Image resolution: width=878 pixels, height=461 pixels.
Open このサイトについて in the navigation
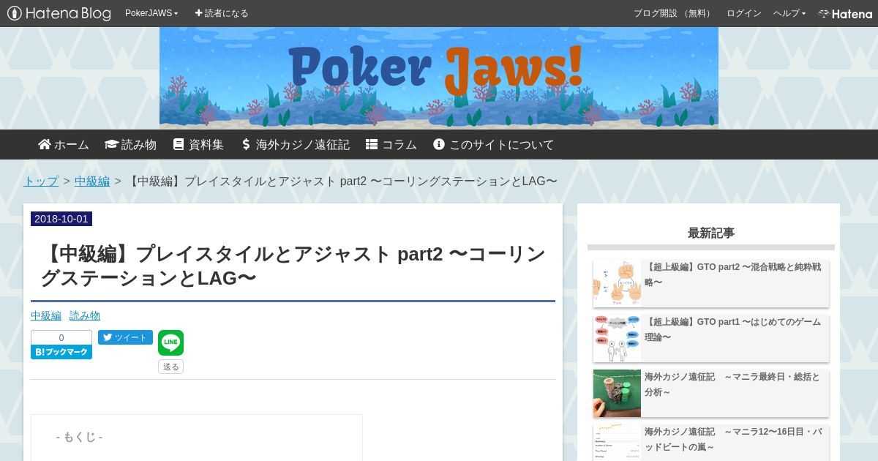[494, 145]
